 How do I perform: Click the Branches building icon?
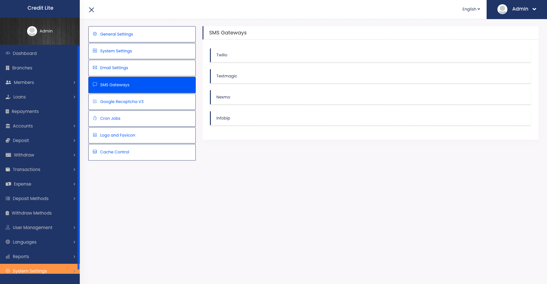(x=8, y=68)
